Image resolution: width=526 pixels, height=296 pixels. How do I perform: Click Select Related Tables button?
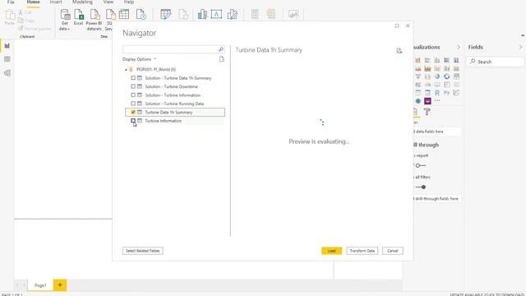click(x=142, y=251)
